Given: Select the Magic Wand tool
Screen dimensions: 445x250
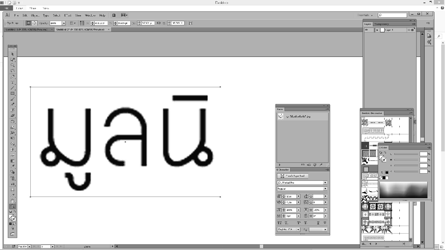Looking at the screenshot, I should [13, 65].
